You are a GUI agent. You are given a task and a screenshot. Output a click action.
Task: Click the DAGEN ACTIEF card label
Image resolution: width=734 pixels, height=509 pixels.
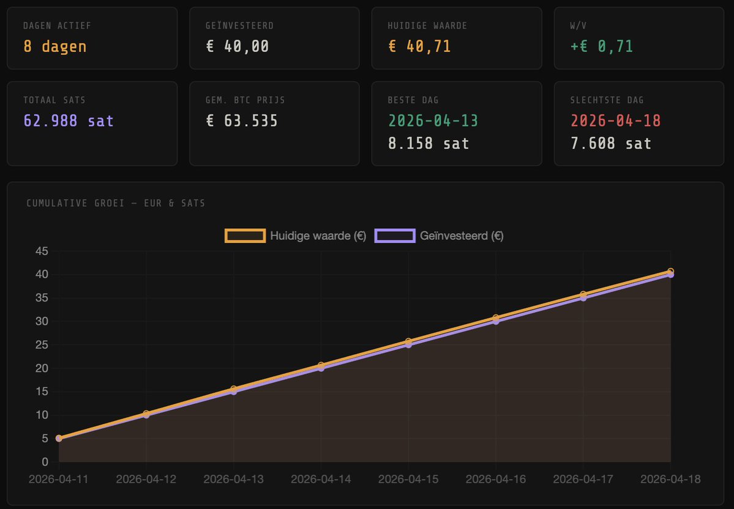57,26
